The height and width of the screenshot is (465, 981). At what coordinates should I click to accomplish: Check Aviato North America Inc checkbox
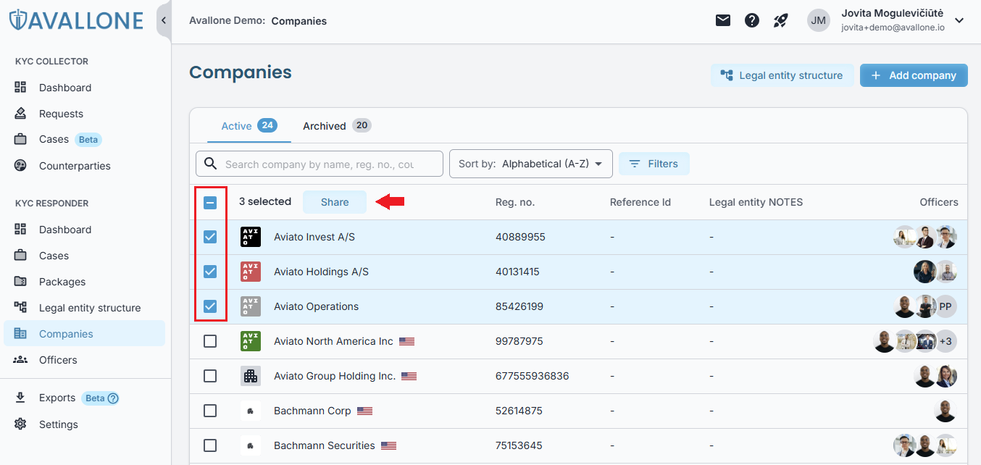(210, 341)
